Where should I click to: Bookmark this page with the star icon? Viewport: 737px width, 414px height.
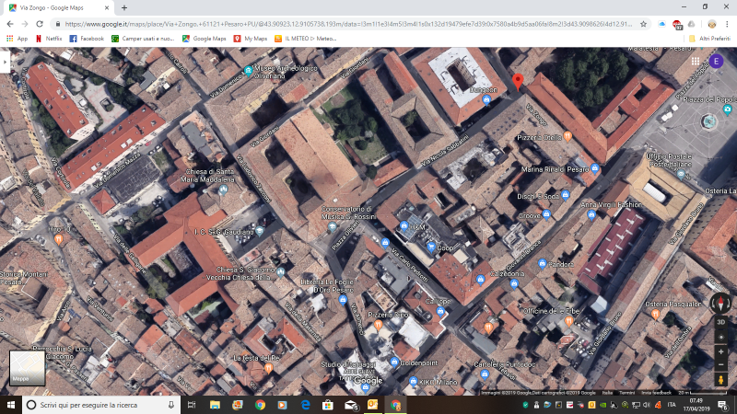click(x=644, y=23)
